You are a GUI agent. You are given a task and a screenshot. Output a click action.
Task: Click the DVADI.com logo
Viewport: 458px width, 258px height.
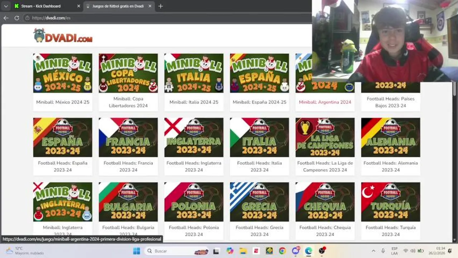(63, 35)
